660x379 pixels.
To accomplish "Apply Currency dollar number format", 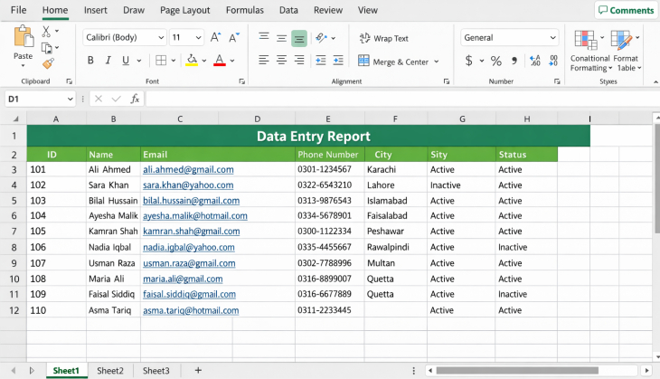I will tap(468, 62).
